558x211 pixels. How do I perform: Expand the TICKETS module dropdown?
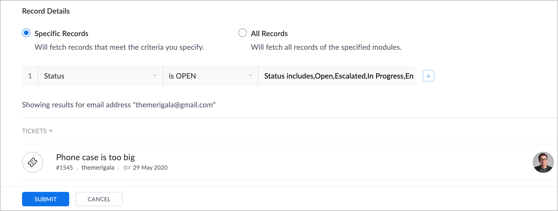37,131
